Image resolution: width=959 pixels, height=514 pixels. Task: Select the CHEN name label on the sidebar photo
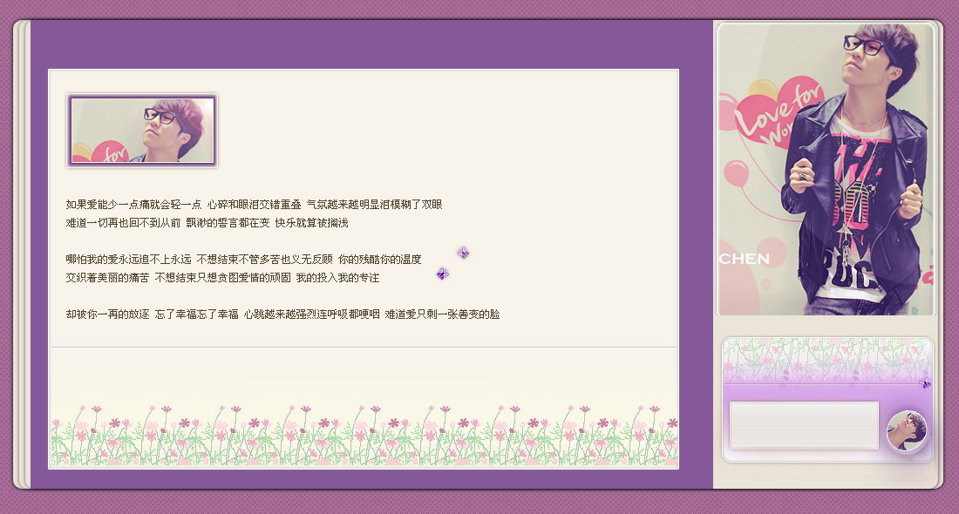[x=745, y=258]
